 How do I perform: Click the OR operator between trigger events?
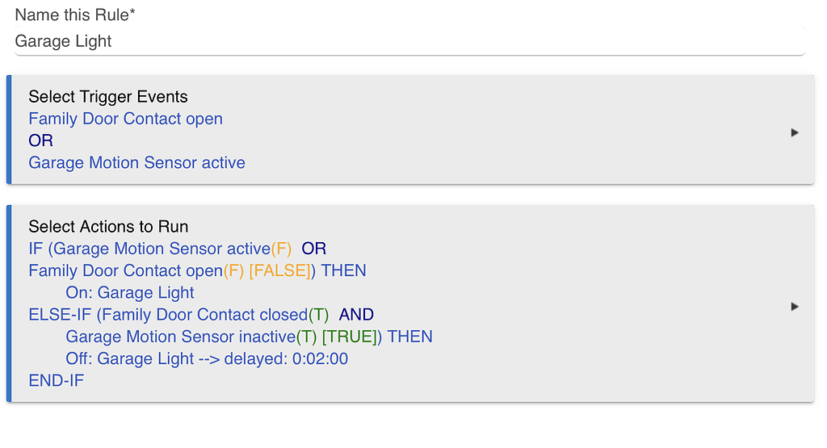click(40, 141)
